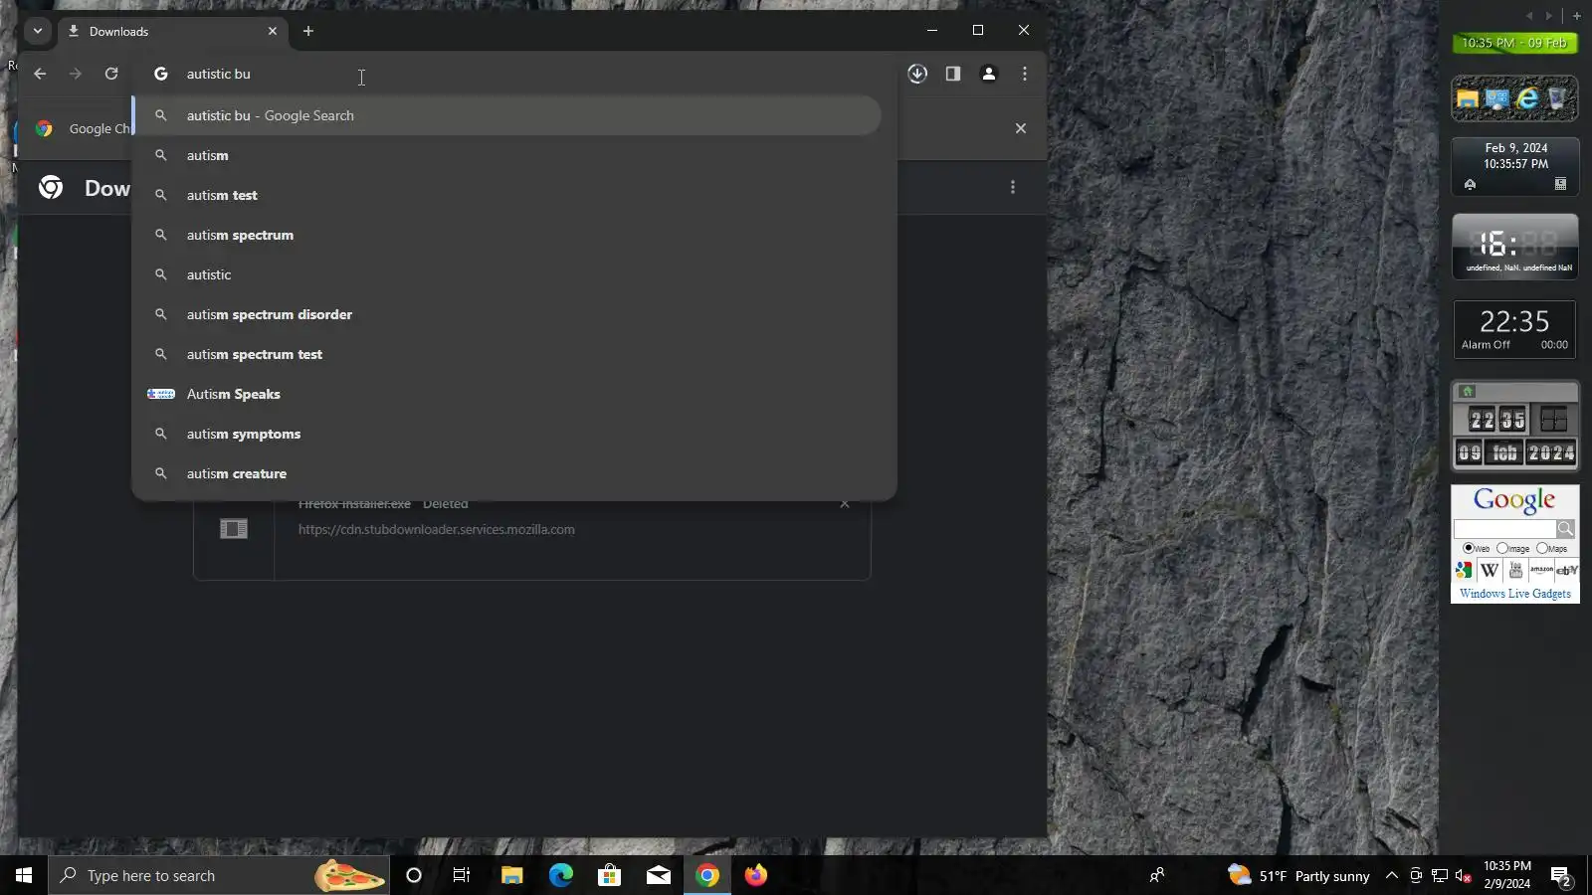Image resolution: width=1592 pixels, height=895 pixels.
Task: Go to previous sidebar gadget page
Action: tap(1529, 15)
